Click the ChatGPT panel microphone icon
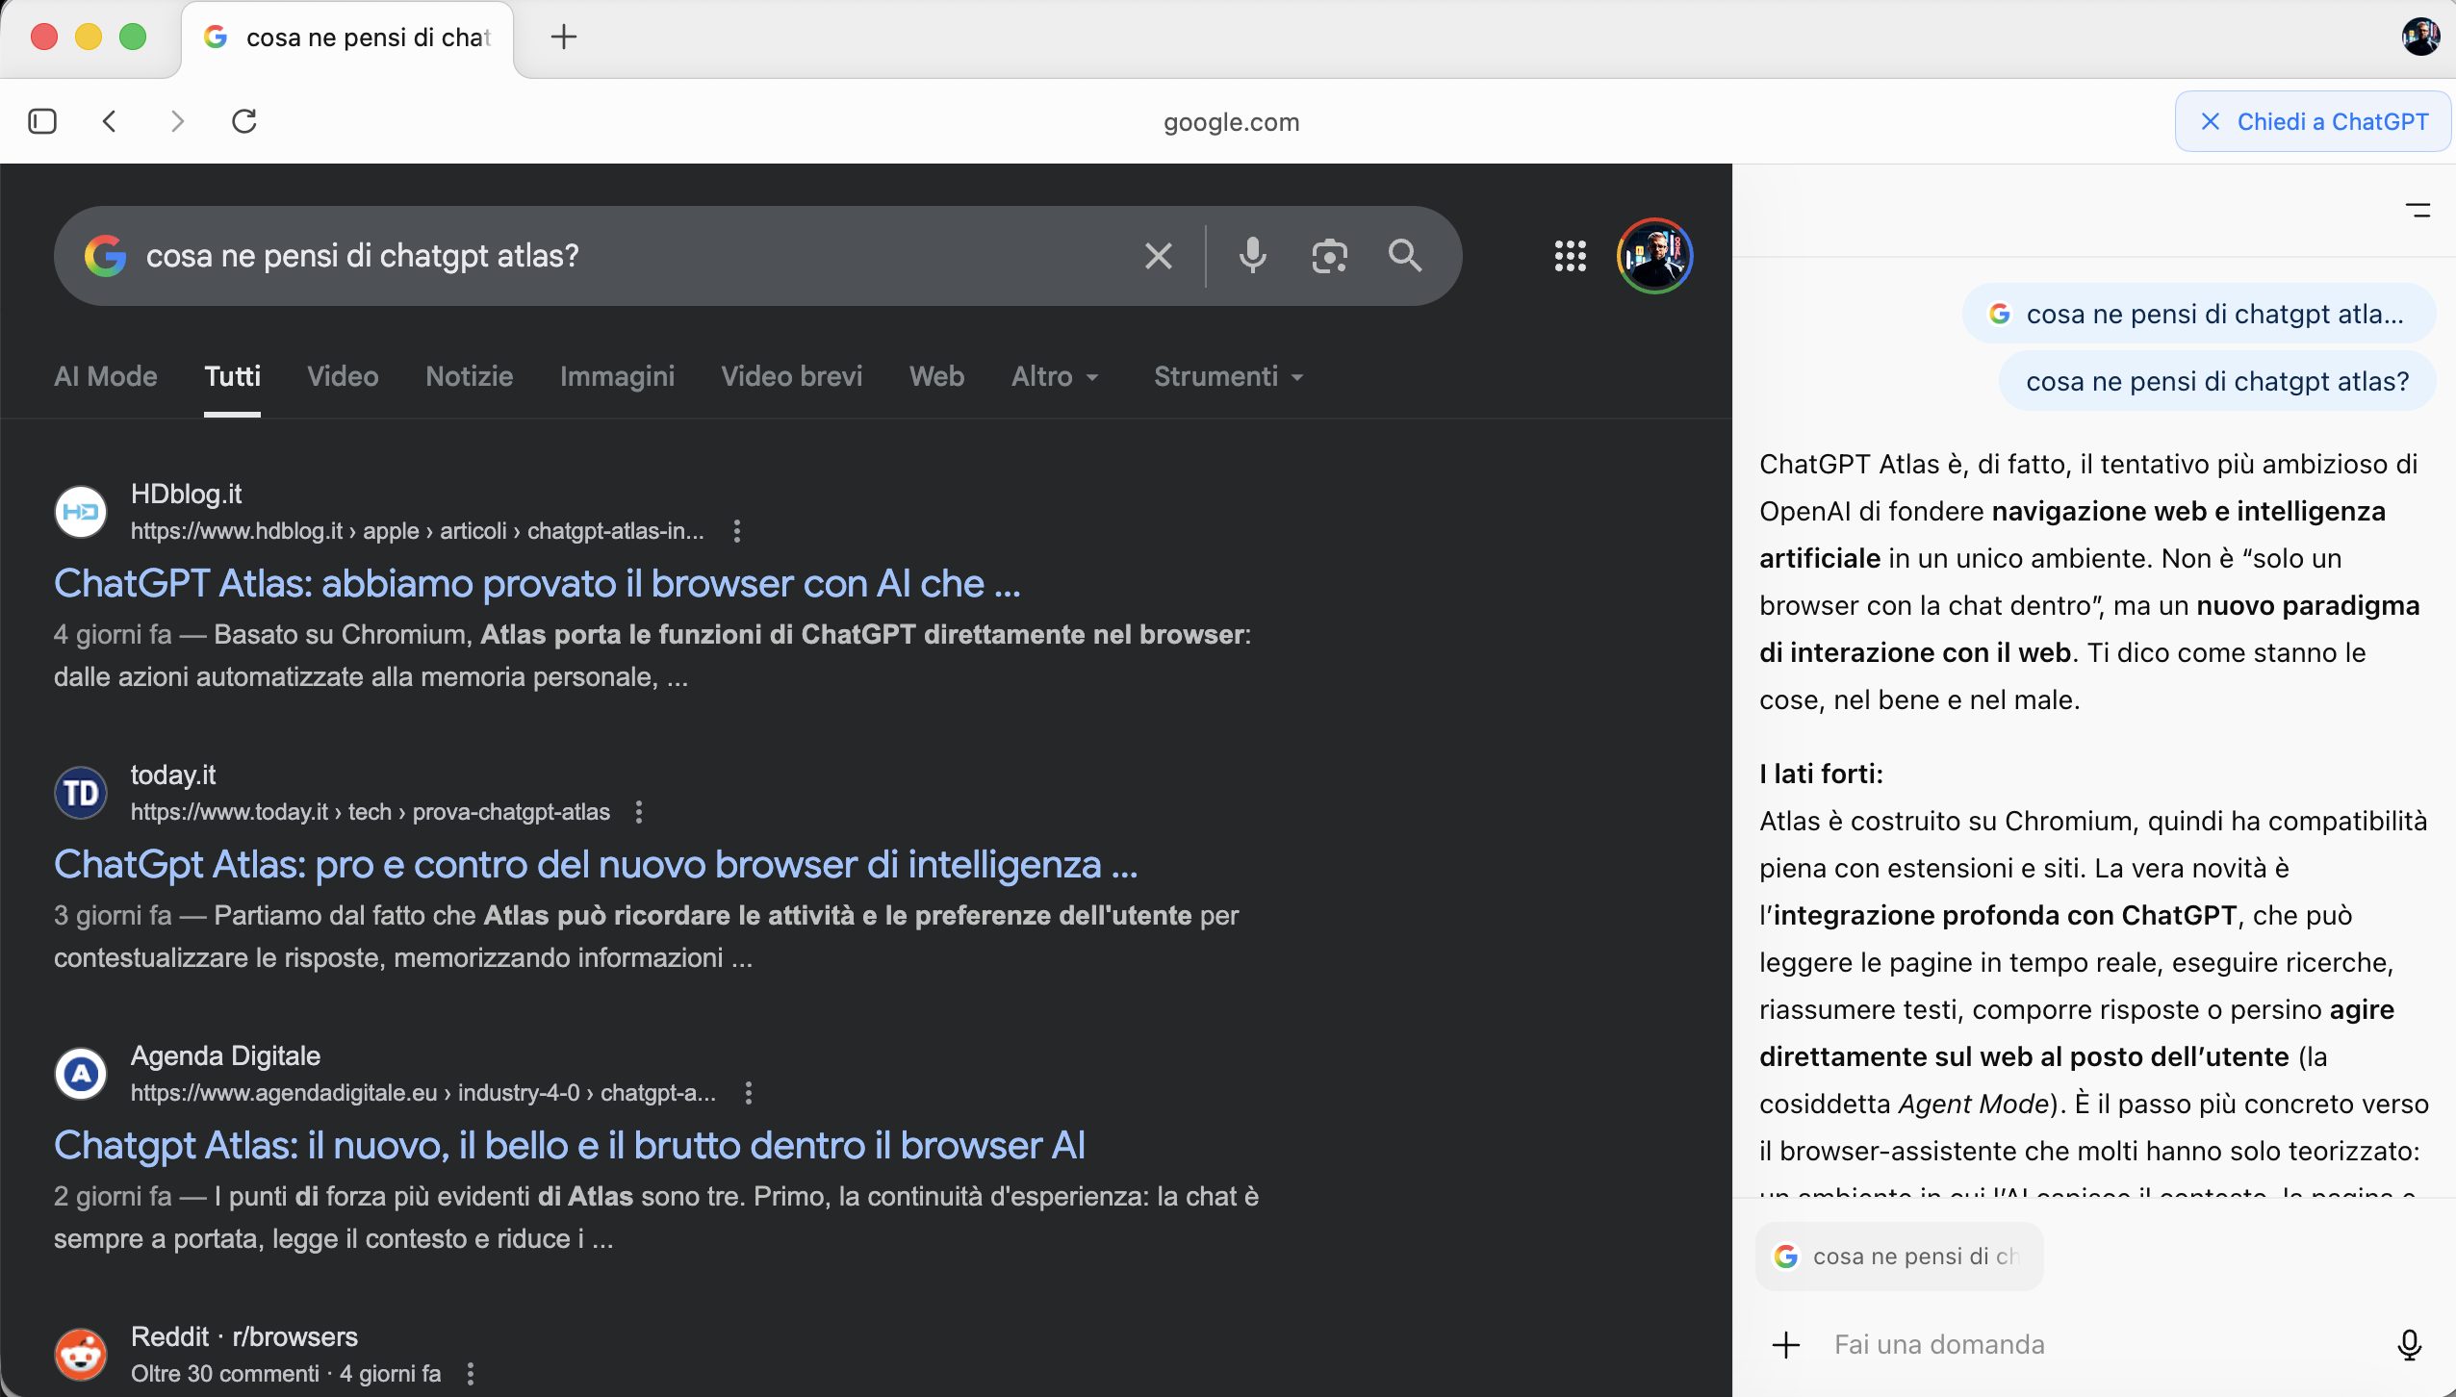The width and height of the screenshot is (2456, 1397). click(x=2409, y=1344)
